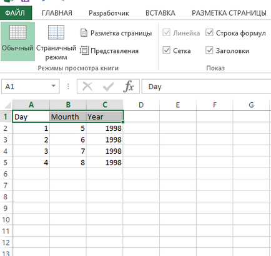Expand the Name Box dropdown arrow

54,86
